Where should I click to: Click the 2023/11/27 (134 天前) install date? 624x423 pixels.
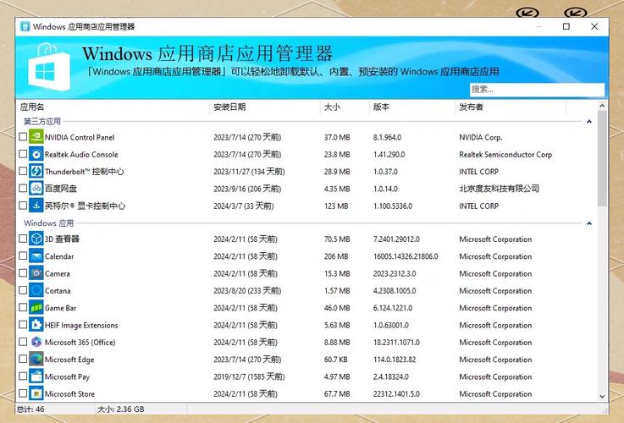[249, 172]
